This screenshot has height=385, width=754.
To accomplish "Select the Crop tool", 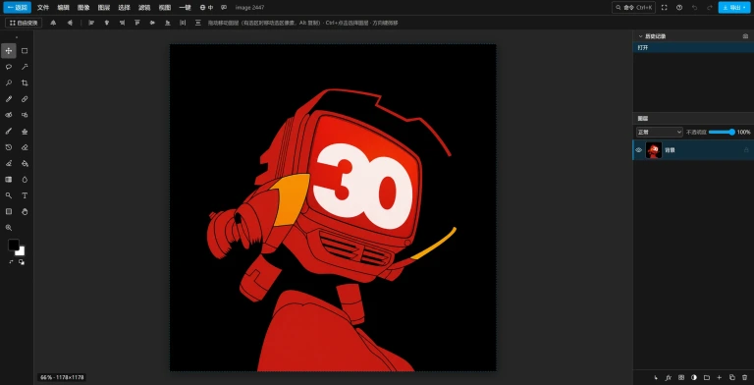I will pos(25,82).
